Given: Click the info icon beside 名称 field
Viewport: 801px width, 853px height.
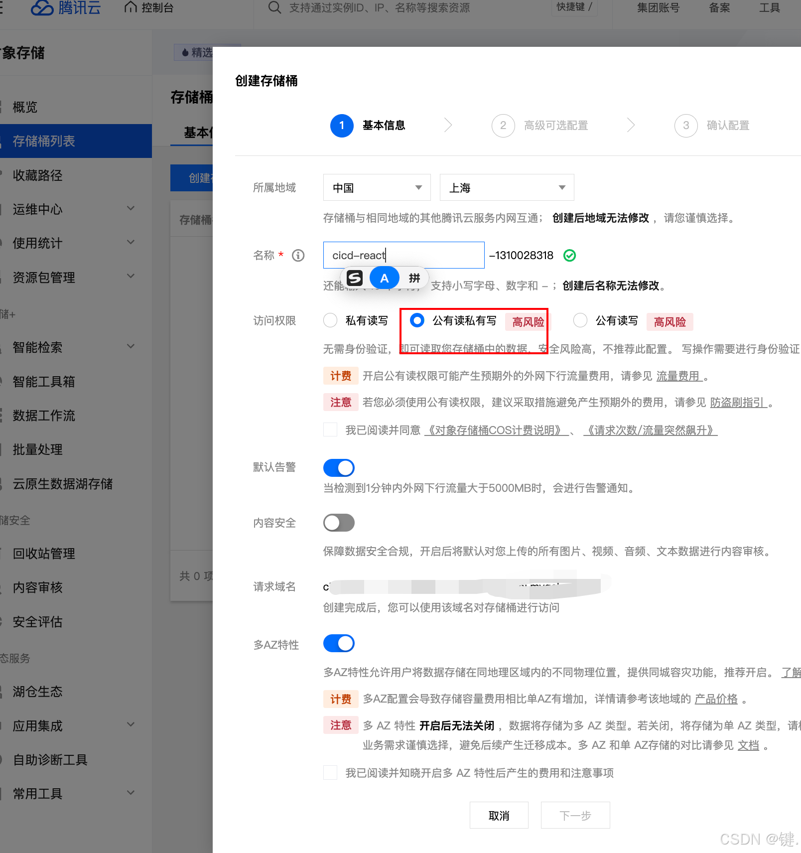Looking at the screenshot, I should (x=298, y=255).
